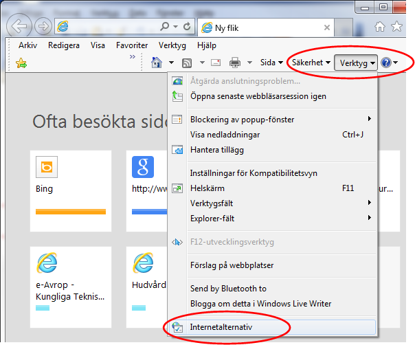Screen dimensions: 415x345
Task: Expand the Sida dropdown menu
Action: [x=271, y=63]
